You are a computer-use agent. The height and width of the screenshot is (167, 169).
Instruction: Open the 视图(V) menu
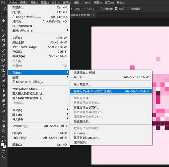pyautogui.click(x=98, y=2)
